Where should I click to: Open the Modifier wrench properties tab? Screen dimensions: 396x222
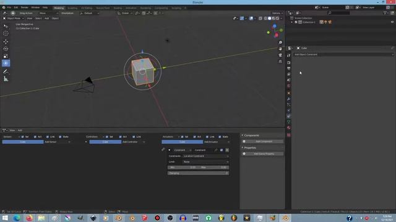[289, 99]
